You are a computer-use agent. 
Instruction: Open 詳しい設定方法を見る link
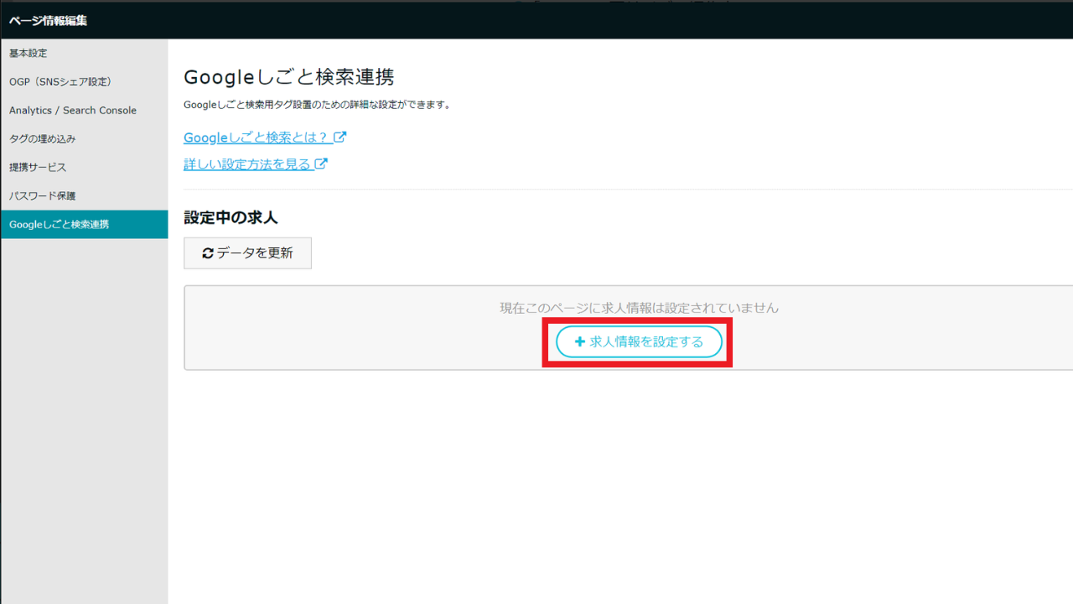coord(256,164)
